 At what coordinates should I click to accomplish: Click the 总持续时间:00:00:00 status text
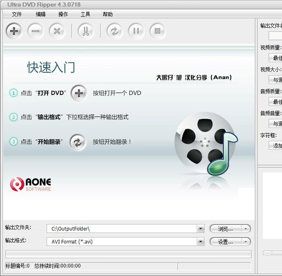[x=57, y=266]
